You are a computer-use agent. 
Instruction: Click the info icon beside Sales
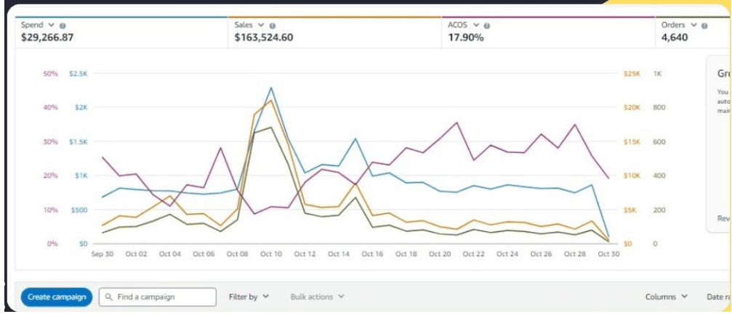(x=273, y=25)
